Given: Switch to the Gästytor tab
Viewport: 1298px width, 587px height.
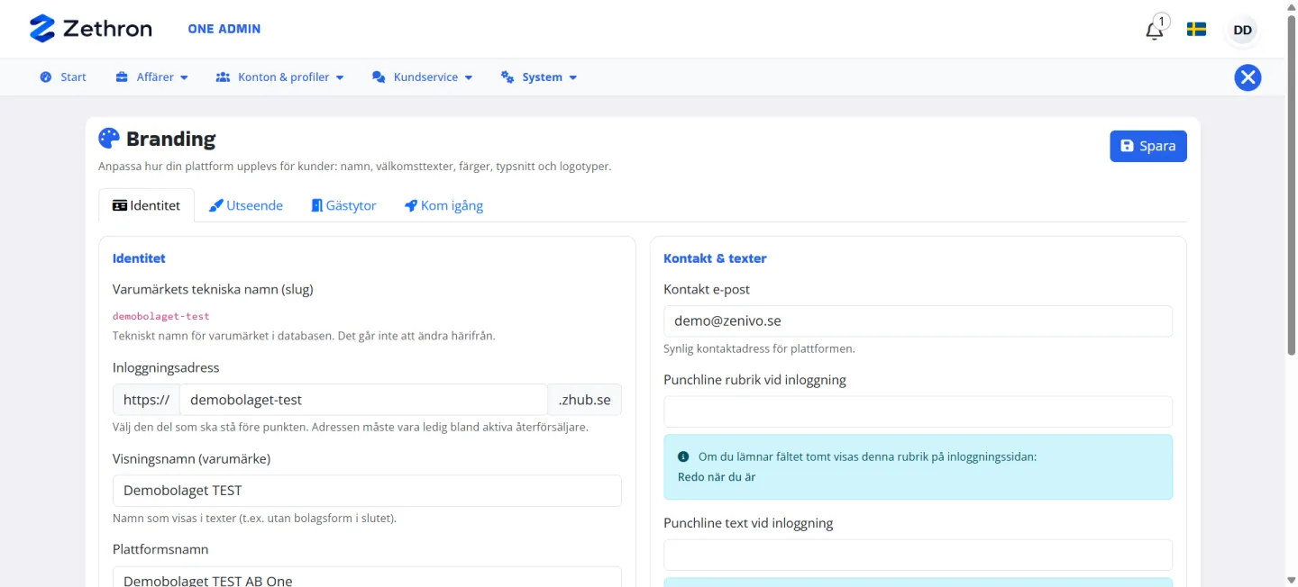Looking at the screenshot, I should 343,205.
